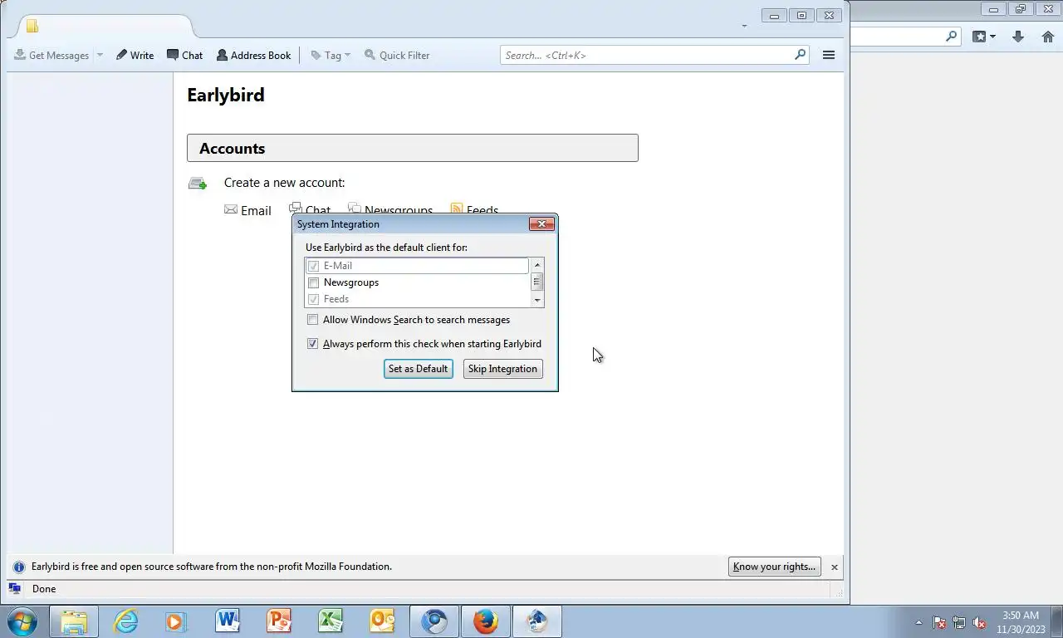Switch to the Earlybird taskbar window
The width and height of the screenshot is (1063, 638).
[x=536, y=621]
